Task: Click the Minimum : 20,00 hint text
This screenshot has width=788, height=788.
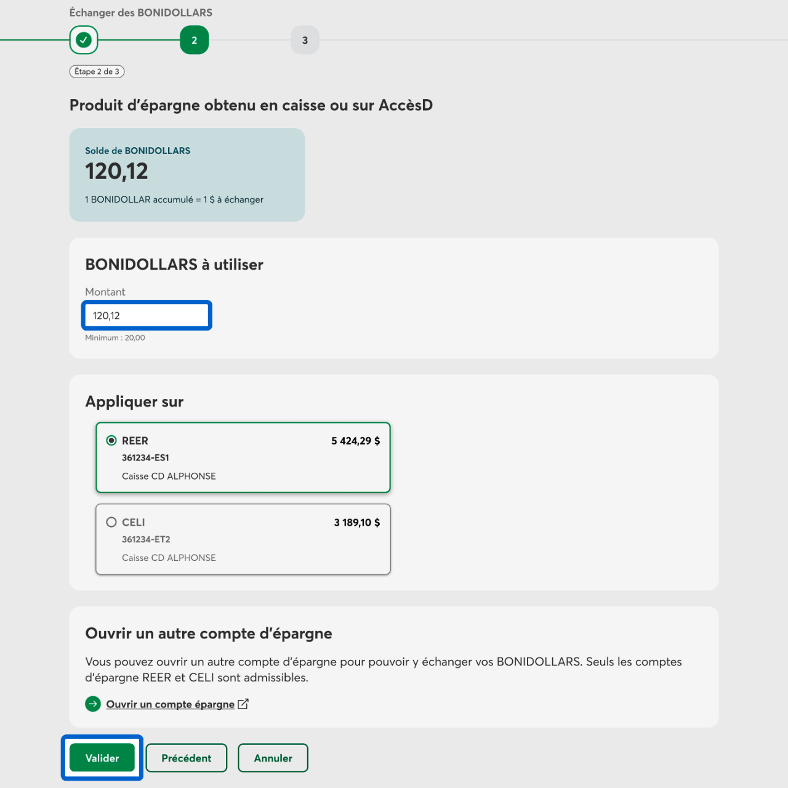Action: click(x=115, y=337)
